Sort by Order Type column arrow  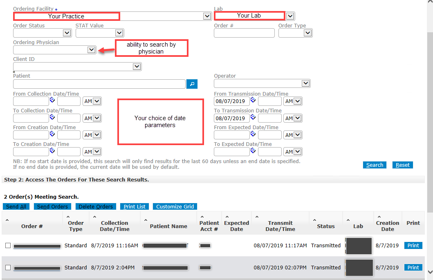click(68, 217)
